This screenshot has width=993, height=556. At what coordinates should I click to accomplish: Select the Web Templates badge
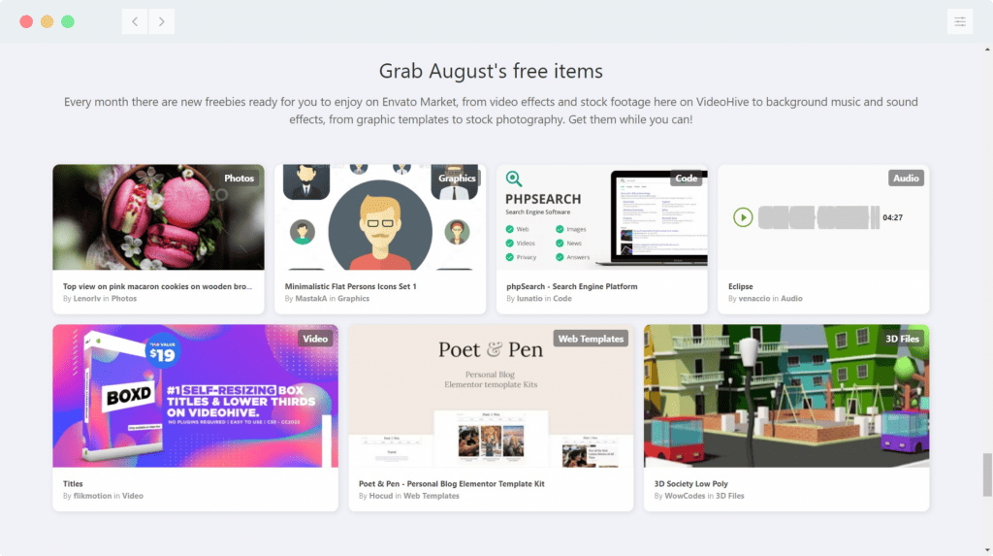[591, 339]
